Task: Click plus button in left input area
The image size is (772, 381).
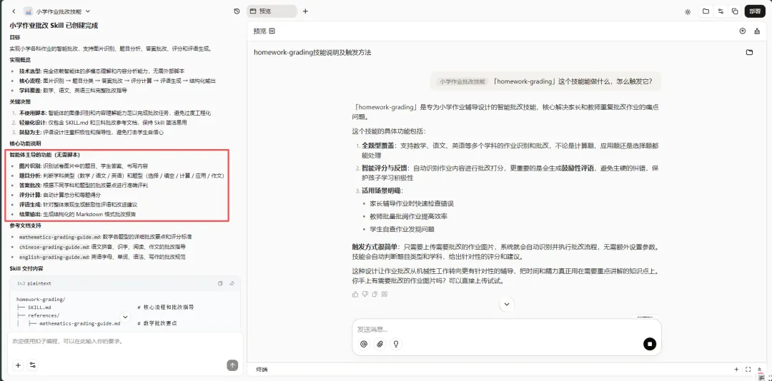Action: pos(18,365)
